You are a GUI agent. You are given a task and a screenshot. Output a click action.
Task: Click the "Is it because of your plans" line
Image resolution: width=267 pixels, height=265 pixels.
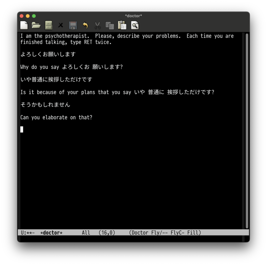coord(117,92)
